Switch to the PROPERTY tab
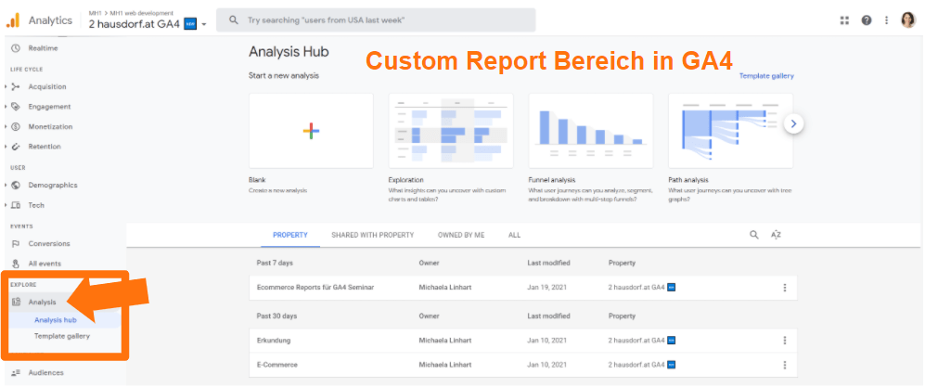Viewport: 925px width, 387px height. coord(290,235)
